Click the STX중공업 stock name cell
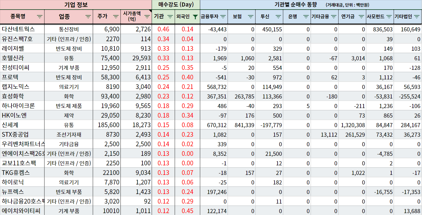This screenshot has height=215, width=422. (22, 134)
